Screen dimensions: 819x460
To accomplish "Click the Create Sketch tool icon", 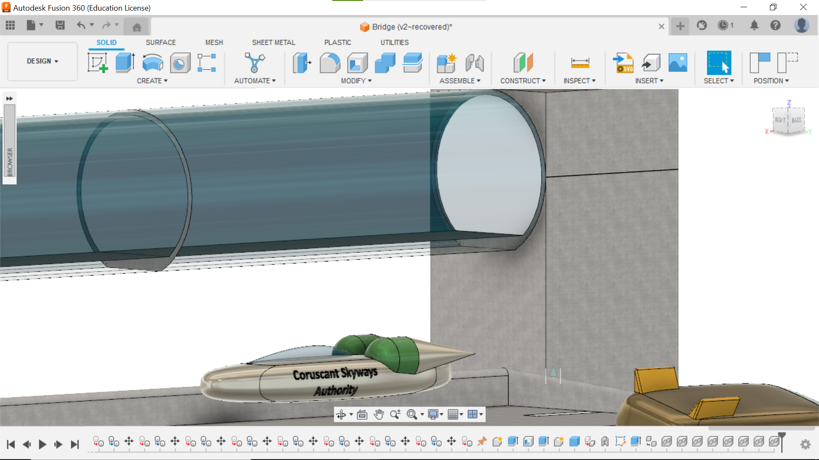I will pyautogui.click(x=98, y=63).
